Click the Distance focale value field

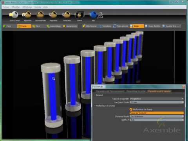point(157,116)
